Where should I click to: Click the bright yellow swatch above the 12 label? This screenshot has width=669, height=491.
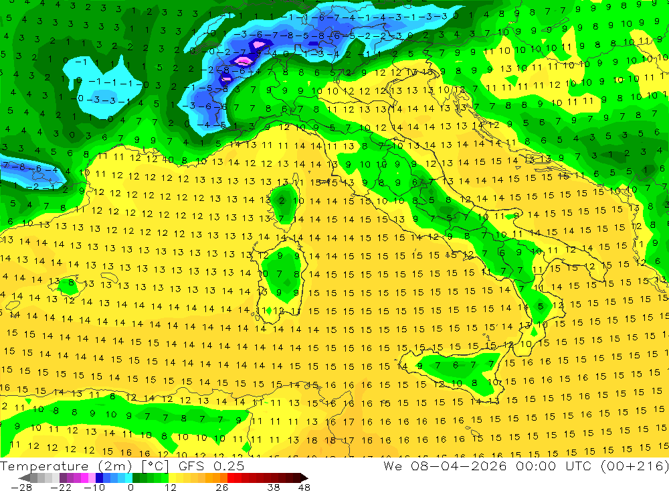[x=173, y=478]
